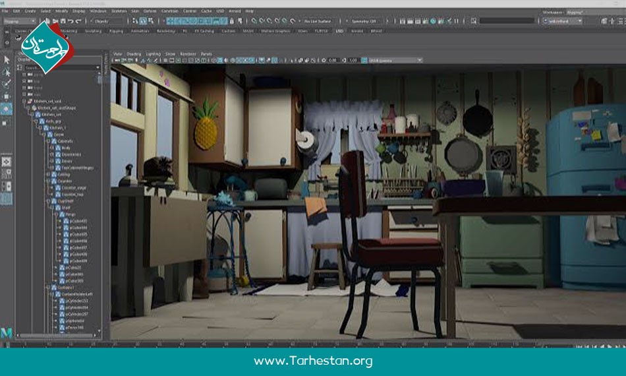This screenshot has height=376, width=626.
Task: Click the Outliner search field
Action: click(61, 67)
